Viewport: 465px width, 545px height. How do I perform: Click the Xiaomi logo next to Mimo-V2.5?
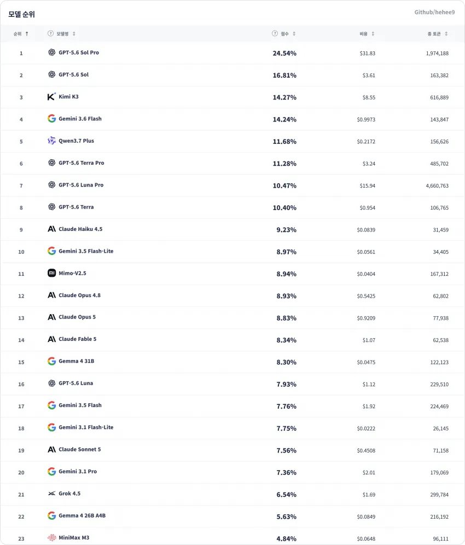(52, 273)
